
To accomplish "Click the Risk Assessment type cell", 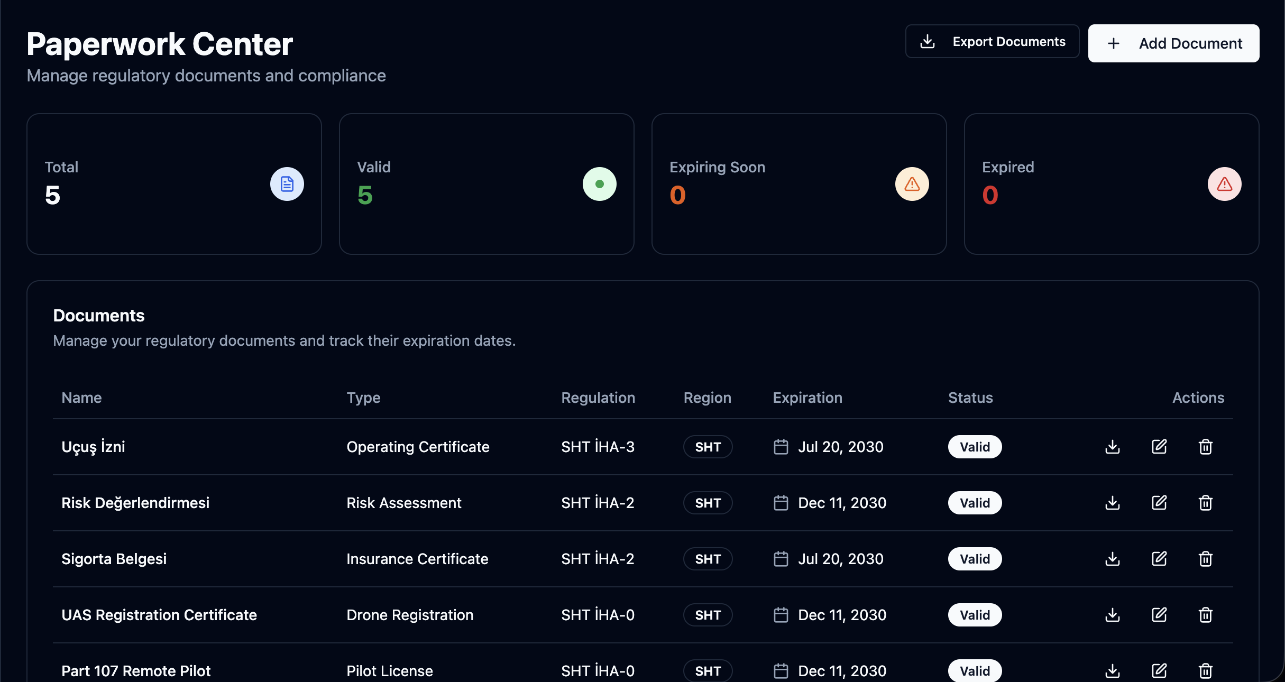I will (x=404, y=503).
